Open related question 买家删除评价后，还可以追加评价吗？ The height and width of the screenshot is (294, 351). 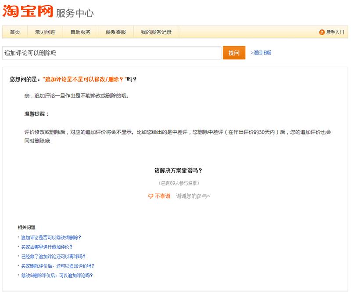pyautogui.click(x=57, y=266)
